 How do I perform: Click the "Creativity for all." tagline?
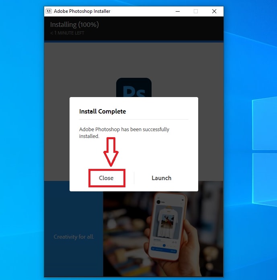tap(74, 237)
